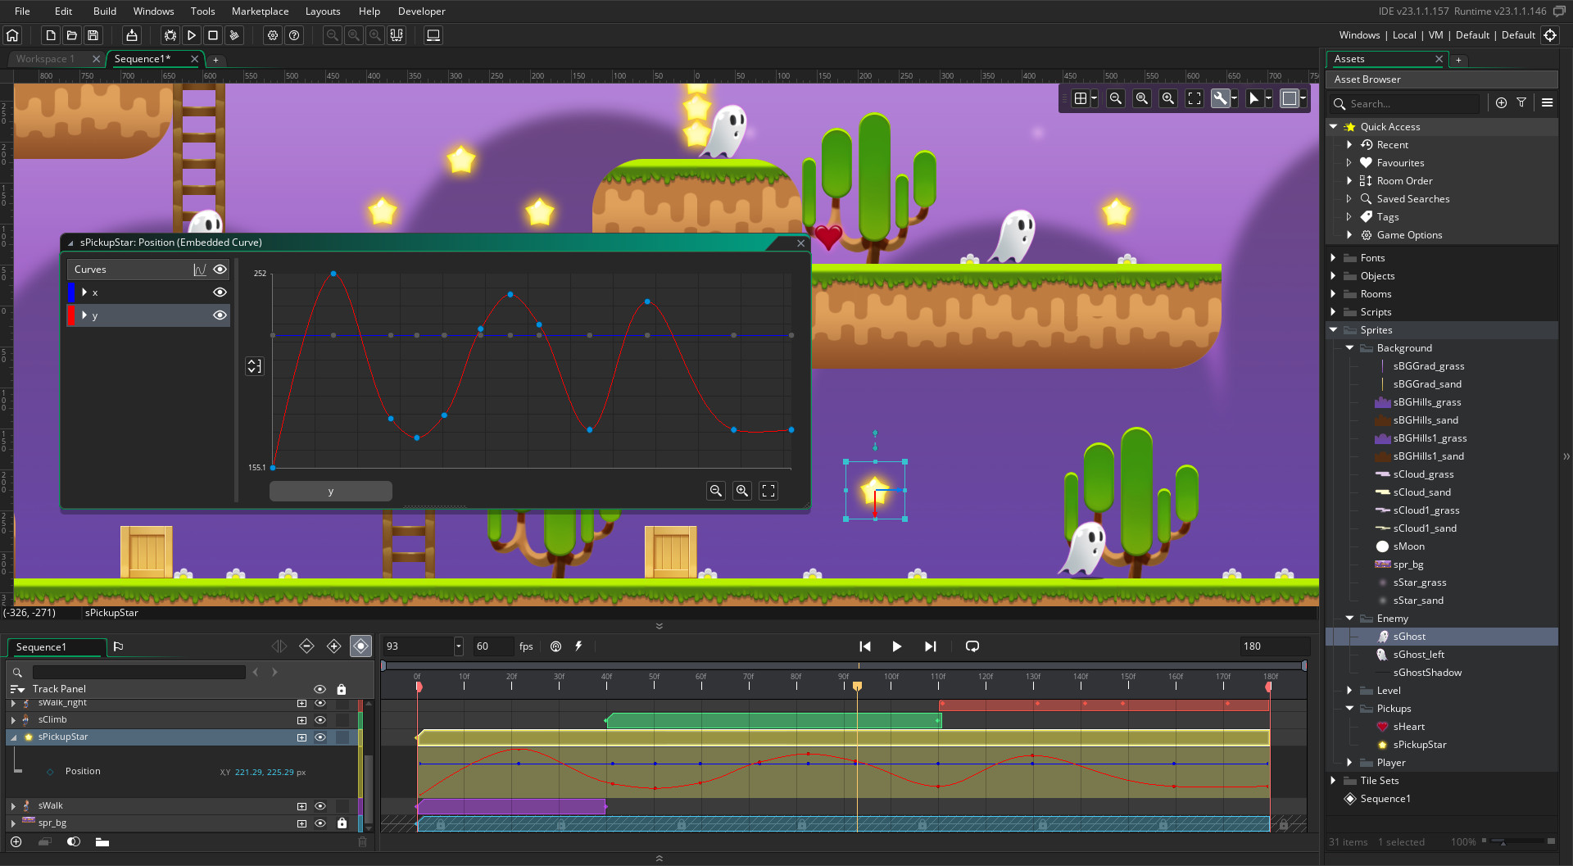Select the Debug run icon in toolbar

coord(170,35)
